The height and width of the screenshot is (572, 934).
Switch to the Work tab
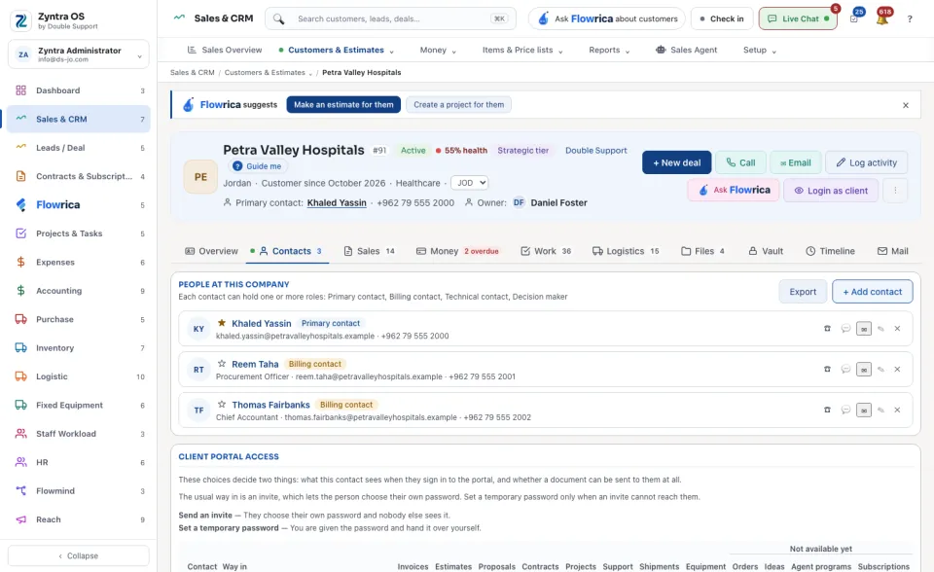click(x=546, y=251)
